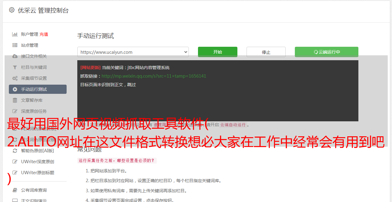Click the green 开始 button
Image resolution: width=392 pixels, height=202 pixels.
click(x=218, y=52)
